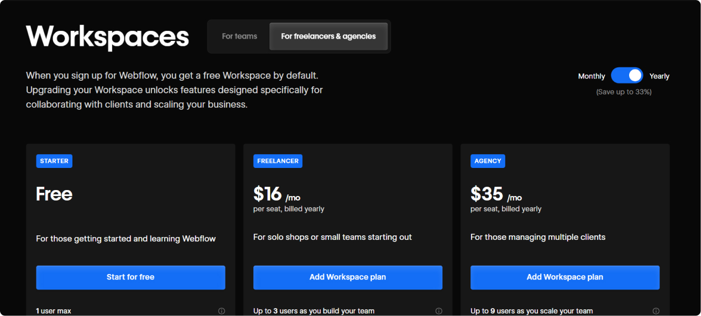The width and height of the screenshot is (701, 316).
Task: Select the For freelancers & agencies tab
Action: point(328,36)
